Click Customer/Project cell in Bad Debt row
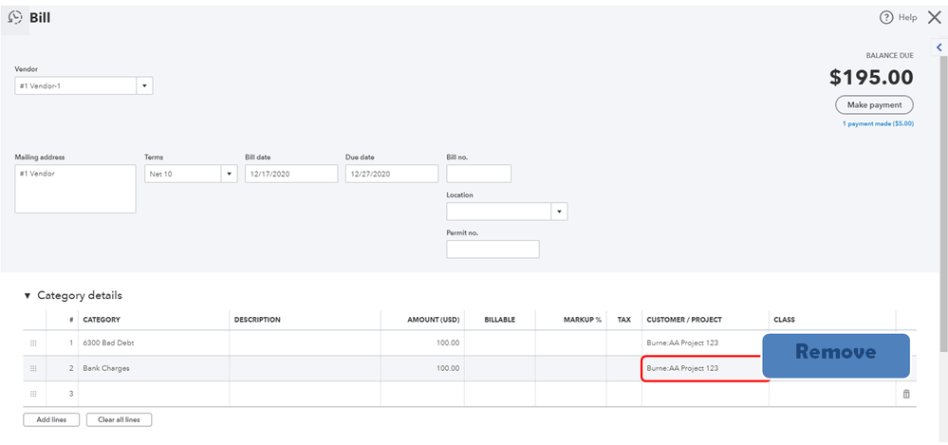948x445 pixels. (706, 343)
